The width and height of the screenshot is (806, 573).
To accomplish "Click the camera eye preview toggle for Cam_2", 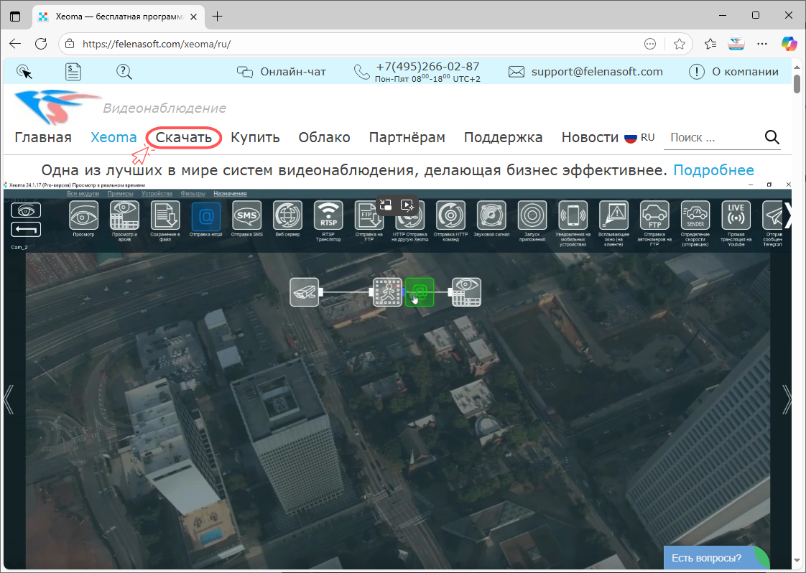I will [x=26, y=210].
